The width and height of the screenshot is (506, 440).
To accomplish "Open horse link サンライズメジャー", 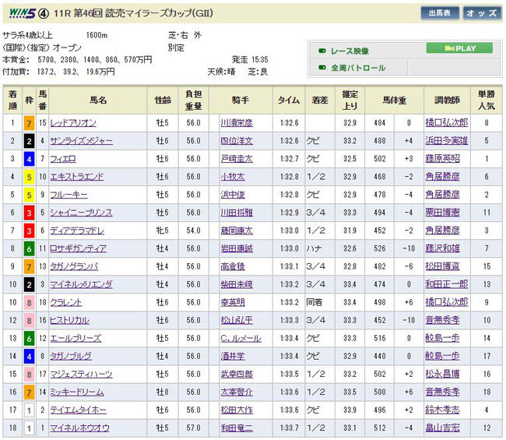I will click(x=81, y=141).
